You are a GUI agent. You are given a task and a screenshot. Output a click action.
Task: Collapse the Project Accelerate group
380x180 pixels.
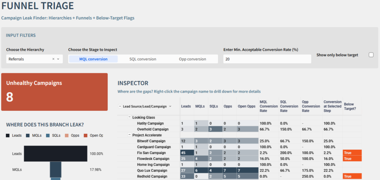coord(130,135)
